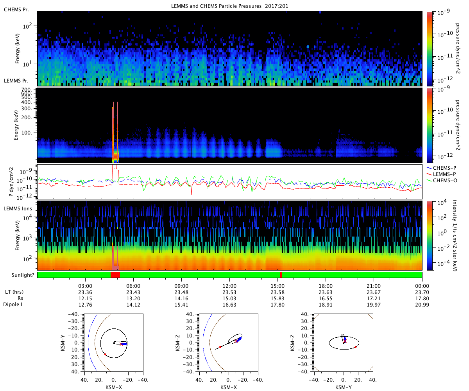
Task: Click the 06:00 time tick label
Action: click(x=133, y=286)
